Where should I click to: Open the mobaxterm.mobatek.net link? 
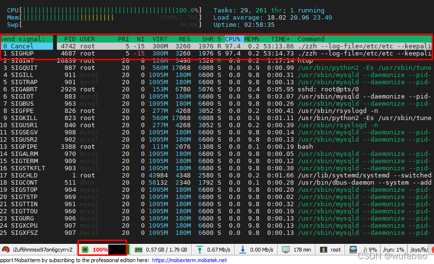[x=189, y=260]
